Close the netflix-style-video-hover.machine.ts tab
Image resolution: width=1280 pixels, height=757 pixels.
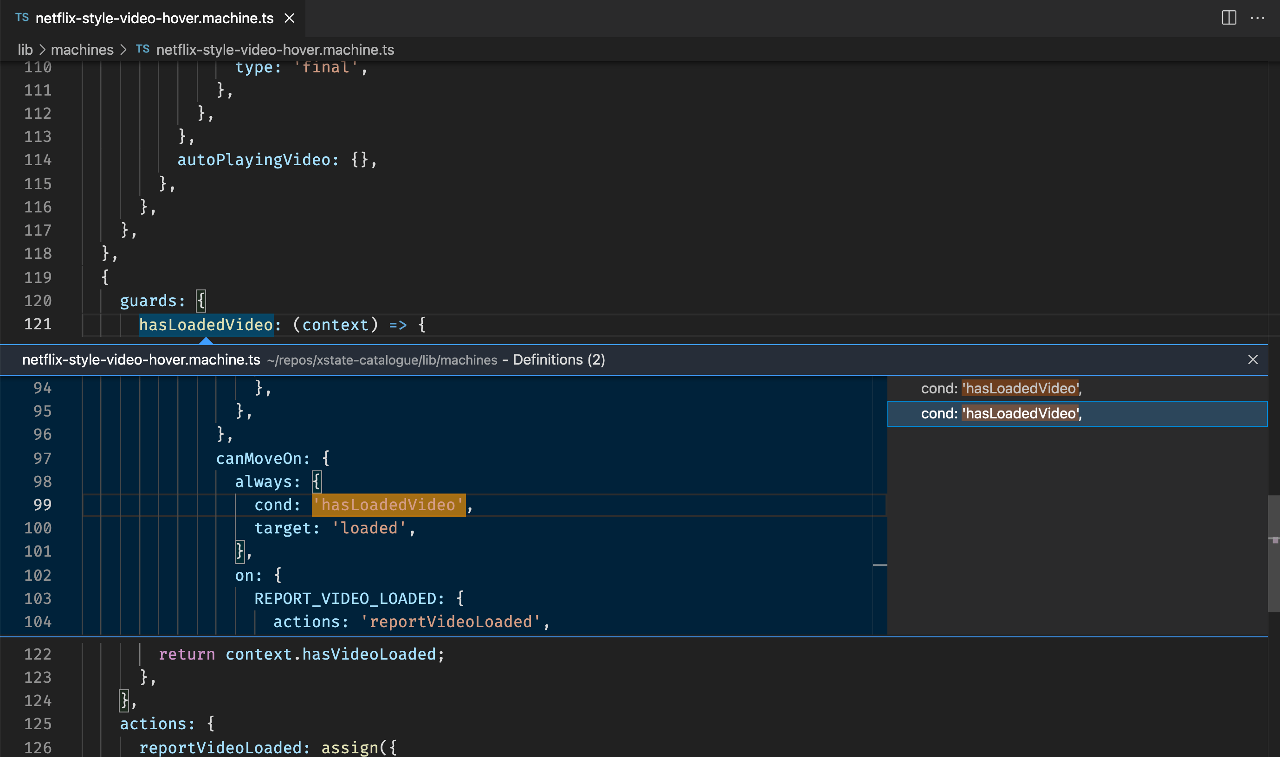290,18
